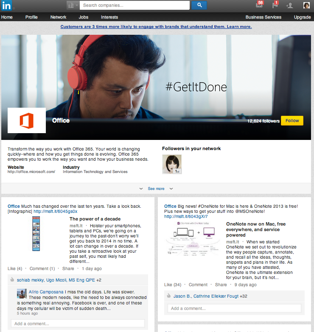Expand the See more section

click(156, 189)
